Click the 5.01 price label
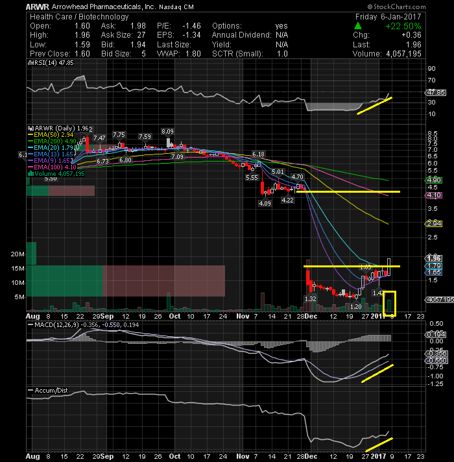This screenshot has width=454, height=462. coord(278,172)
